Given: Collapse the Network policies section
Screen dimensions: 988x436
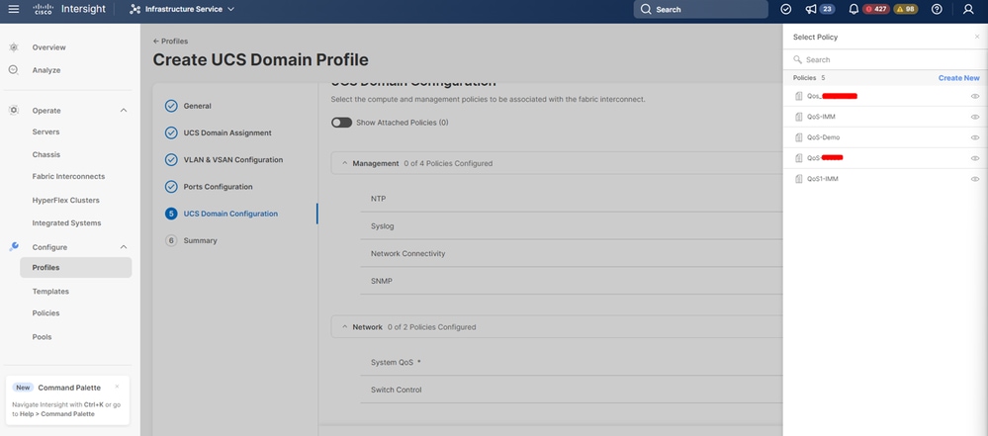Looking at the screenshot, I should pyautogui.click(x=345, y=327).
